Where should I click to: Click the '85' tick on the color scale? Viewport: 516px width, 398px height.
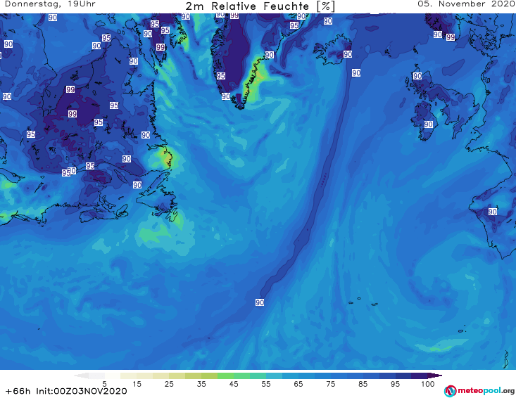363,384
